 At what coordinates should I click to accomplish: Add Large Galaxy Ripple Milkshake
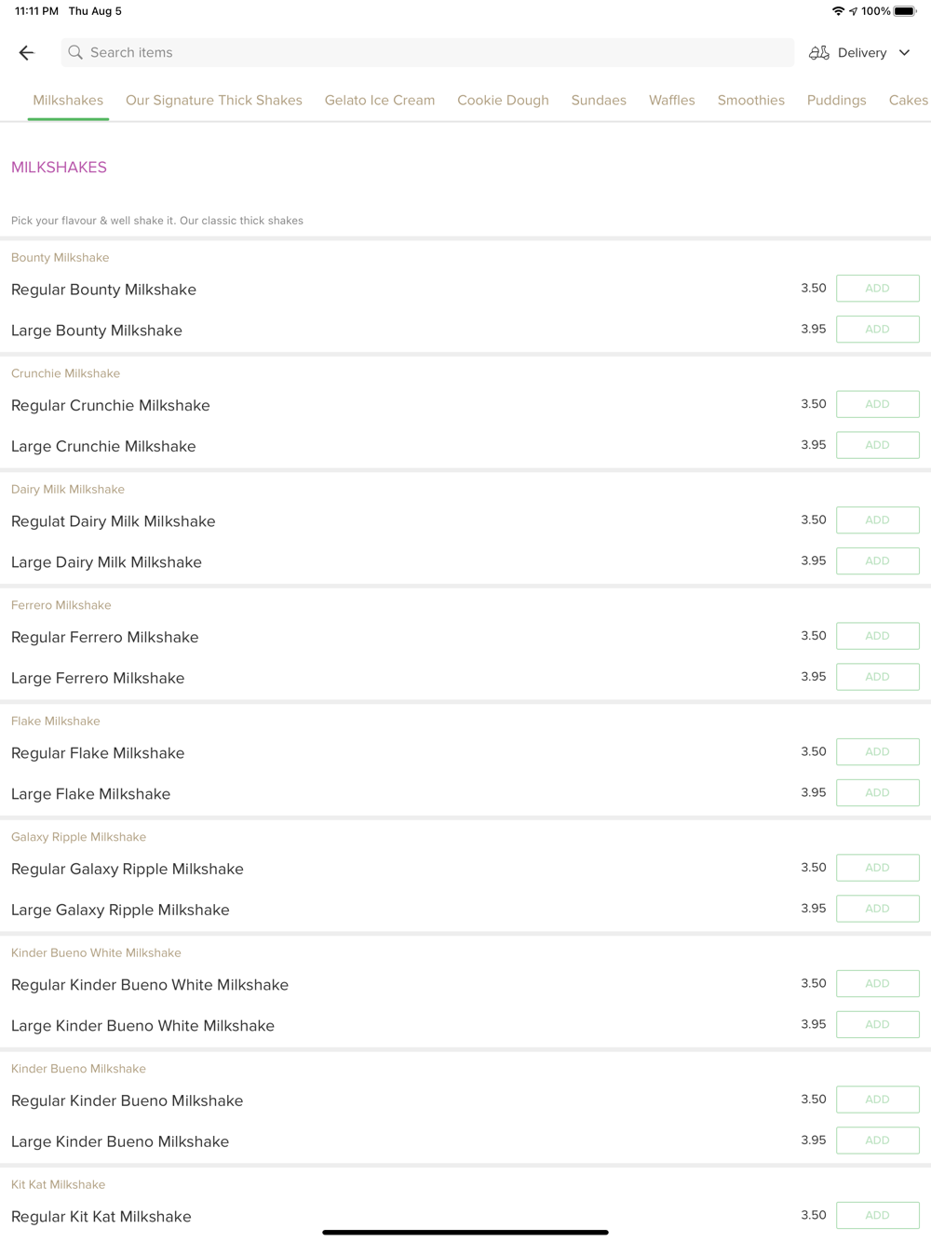pos(877,909)
